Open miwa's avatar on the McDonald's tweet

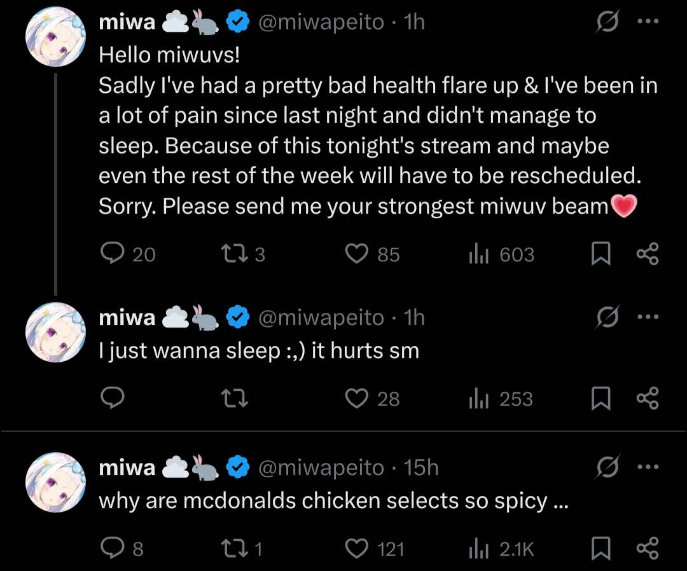click(55, 483)
